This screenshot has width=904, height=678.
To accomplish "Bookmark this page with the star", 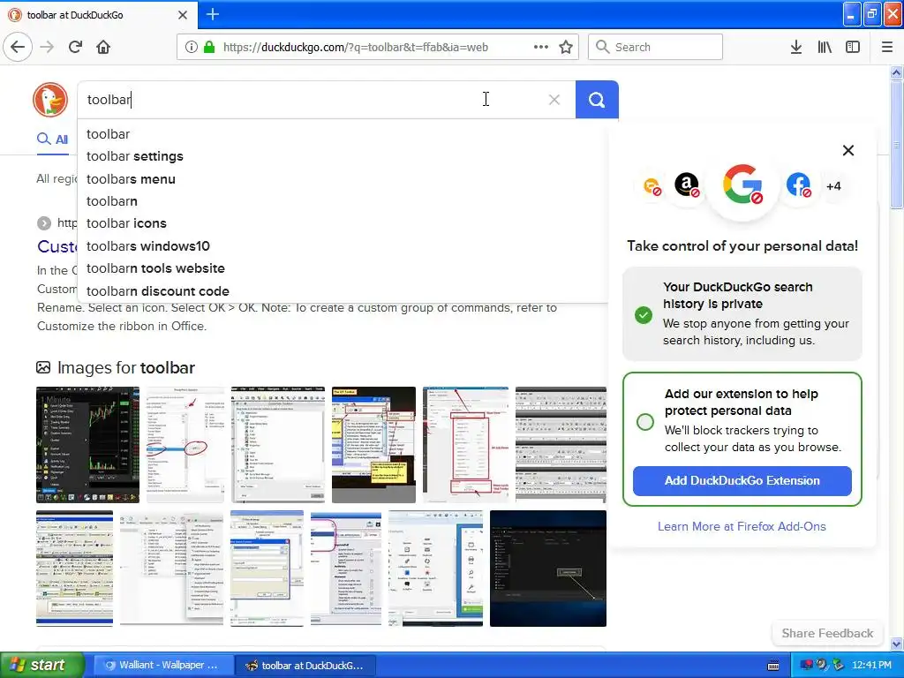I will [566, 47].
